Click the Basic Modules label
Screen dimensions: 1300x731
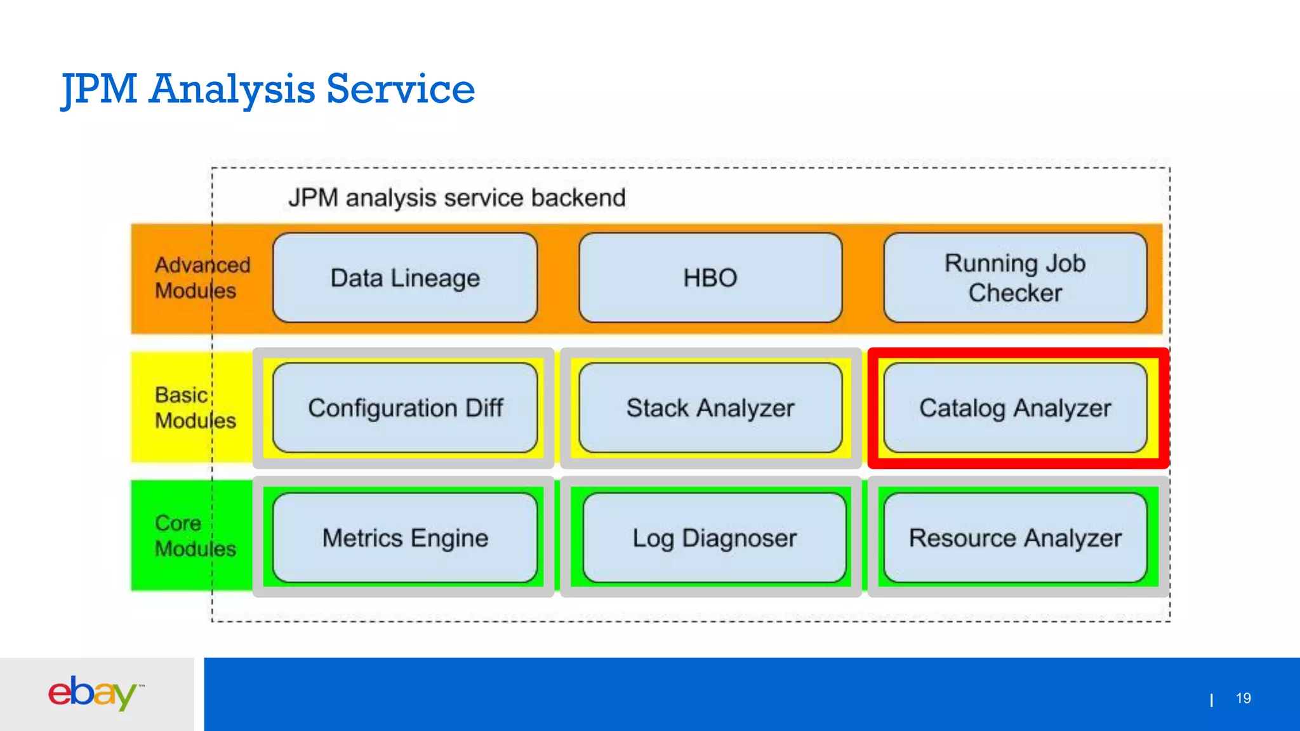pos(195,408)
